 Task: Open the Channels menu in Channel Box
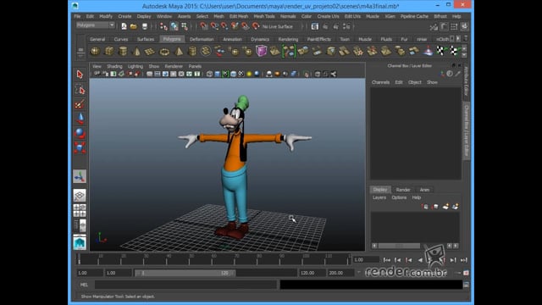pyautogui.click(x=380, y=82)
